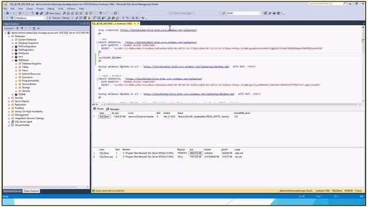Open the Project menu
Screen dimensions: 368x207
coord(40,9)
